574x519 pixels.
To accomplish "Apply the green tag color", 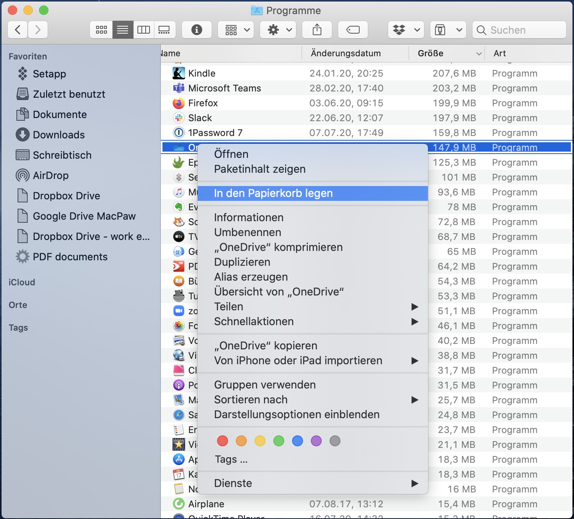I will point(279,441).
